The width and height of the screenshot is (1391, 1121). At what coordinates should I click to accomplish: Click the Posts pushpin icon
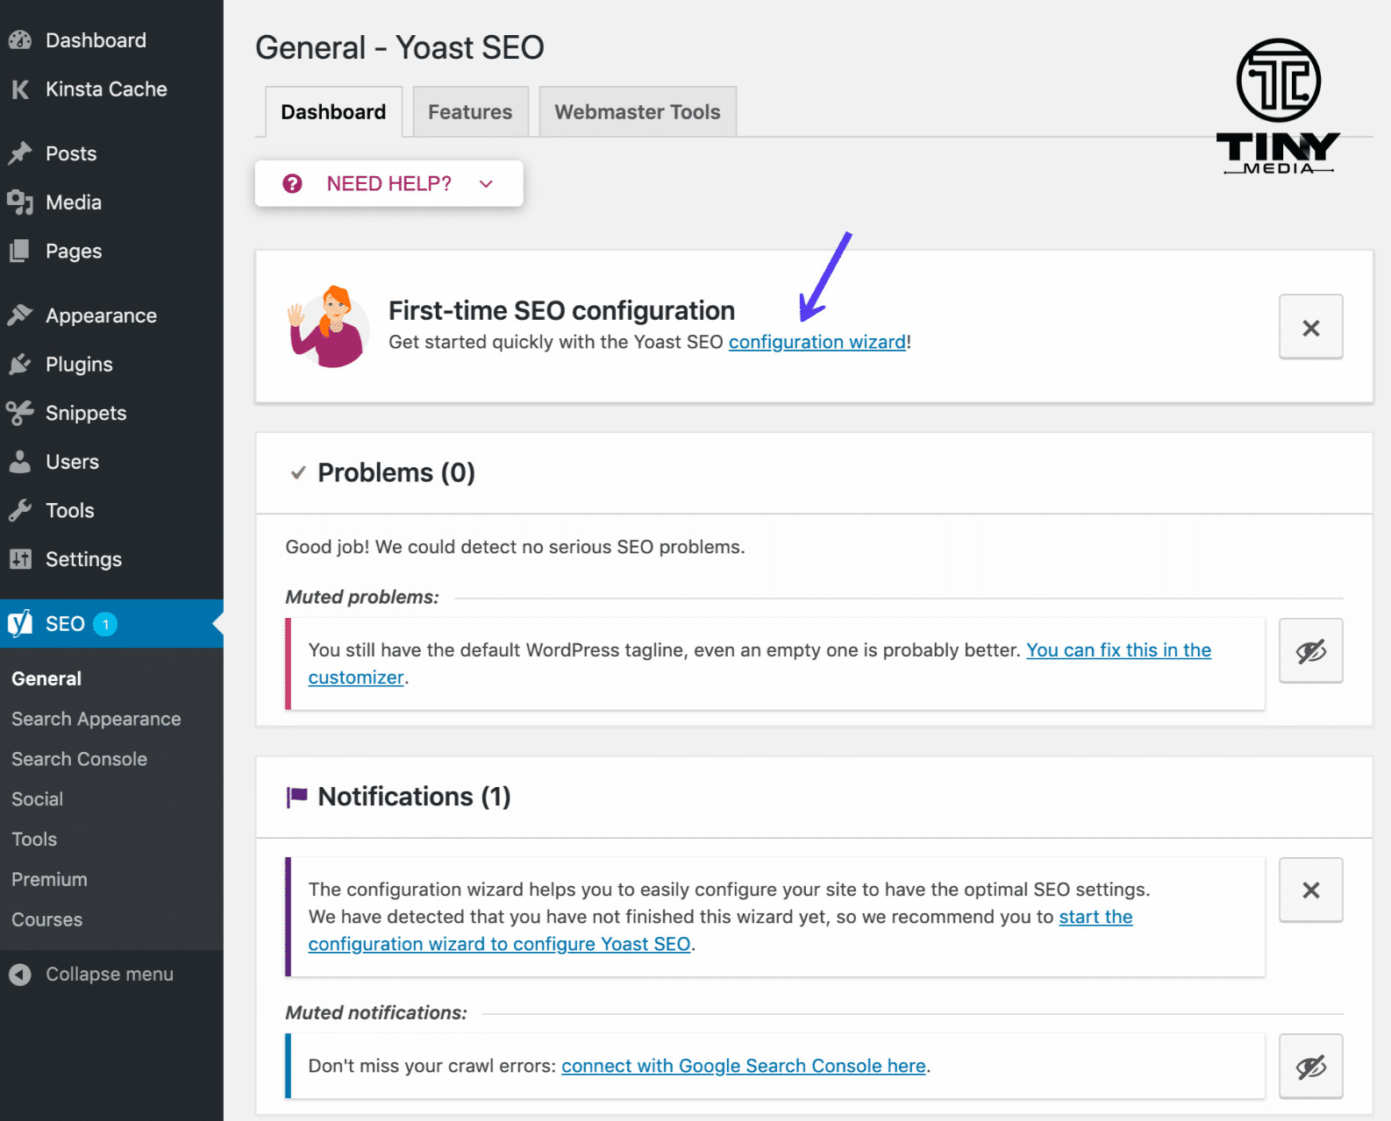point(20,153)
